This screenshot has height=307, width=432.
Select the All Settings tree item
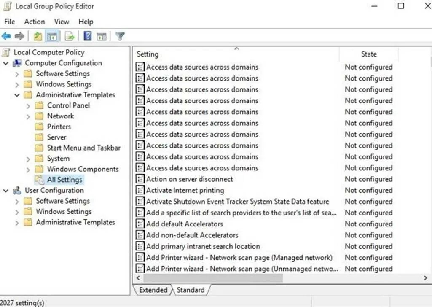click(64, 180)
